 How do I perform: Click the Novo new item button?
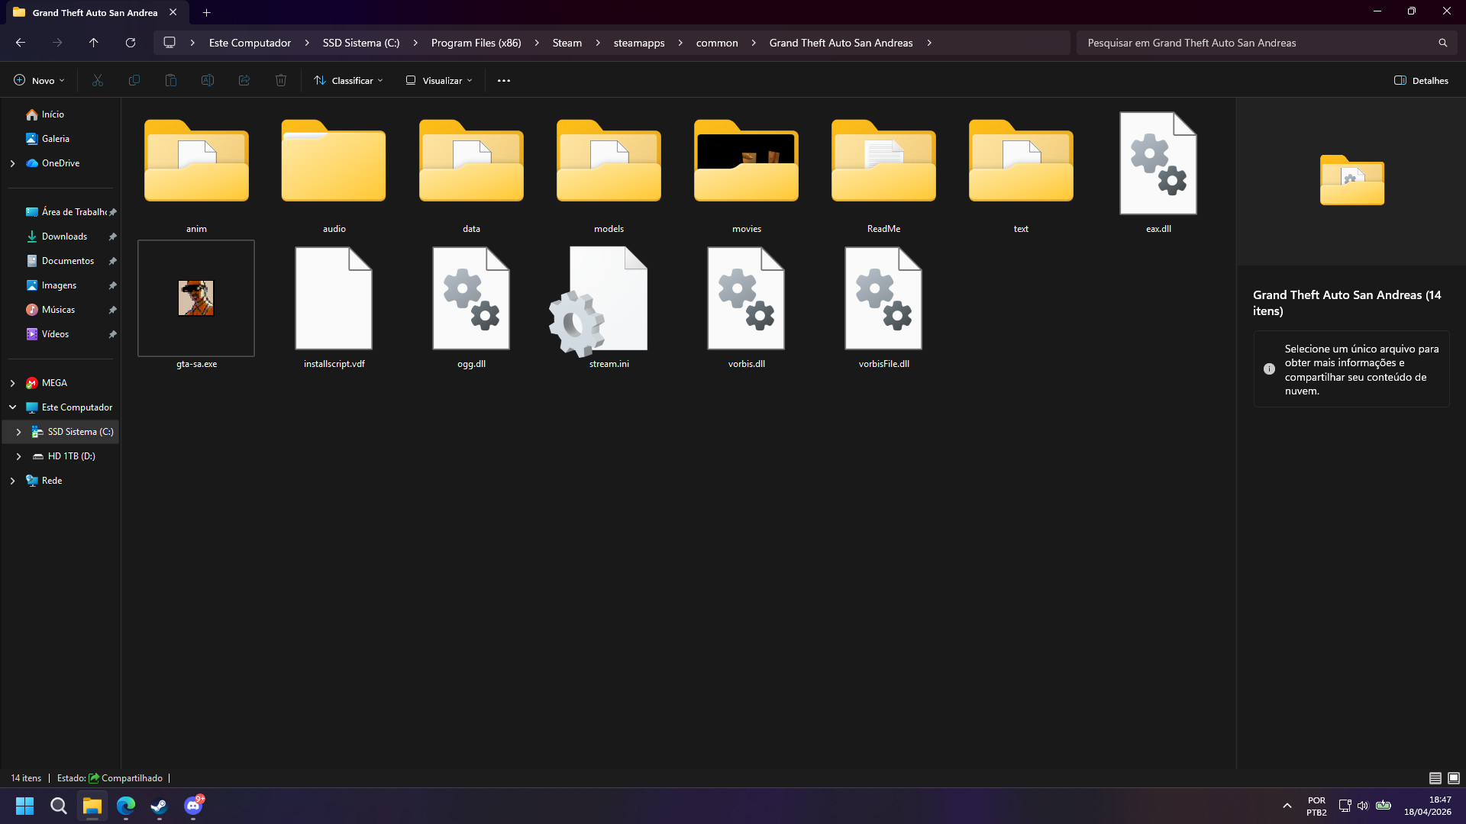tap(39, 80)
